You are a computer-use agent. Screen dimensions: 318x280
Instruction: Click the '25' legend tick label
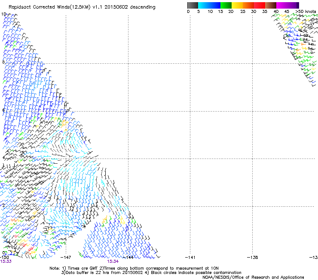coord(243,12)
